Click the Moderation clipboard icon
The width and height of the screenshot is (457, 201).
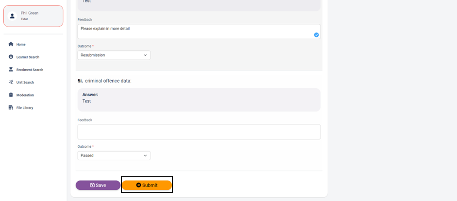pyautogui.click(x=11, y=95)
